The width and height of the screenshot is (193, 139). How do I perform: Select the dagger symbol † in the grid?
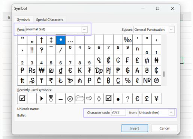(x=42, y=40)
